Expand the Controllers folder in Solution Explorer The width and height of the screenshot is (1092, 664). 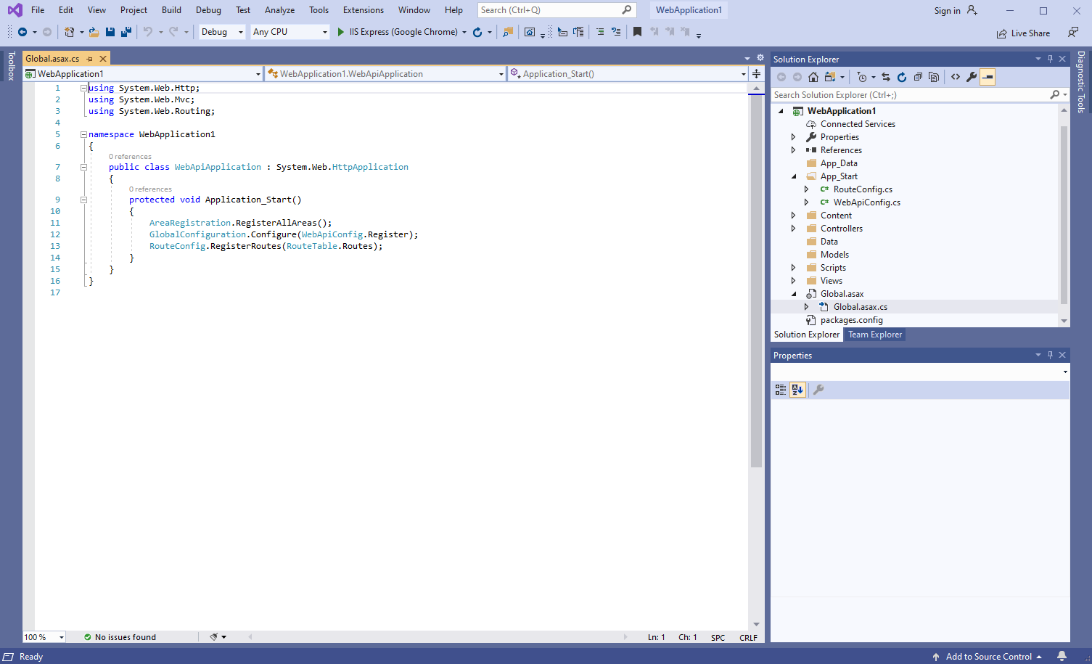coord(793,229)
